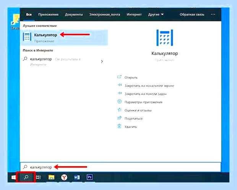Click the Открыть icon
237x190 pixels.
click(x=119, y=77)
